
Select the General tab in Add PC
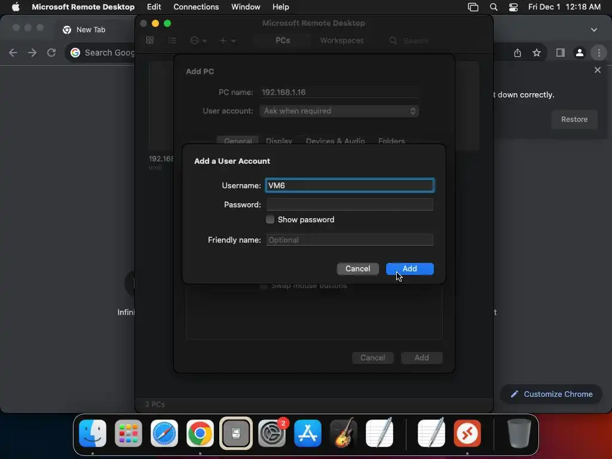[x=238, y=141]
